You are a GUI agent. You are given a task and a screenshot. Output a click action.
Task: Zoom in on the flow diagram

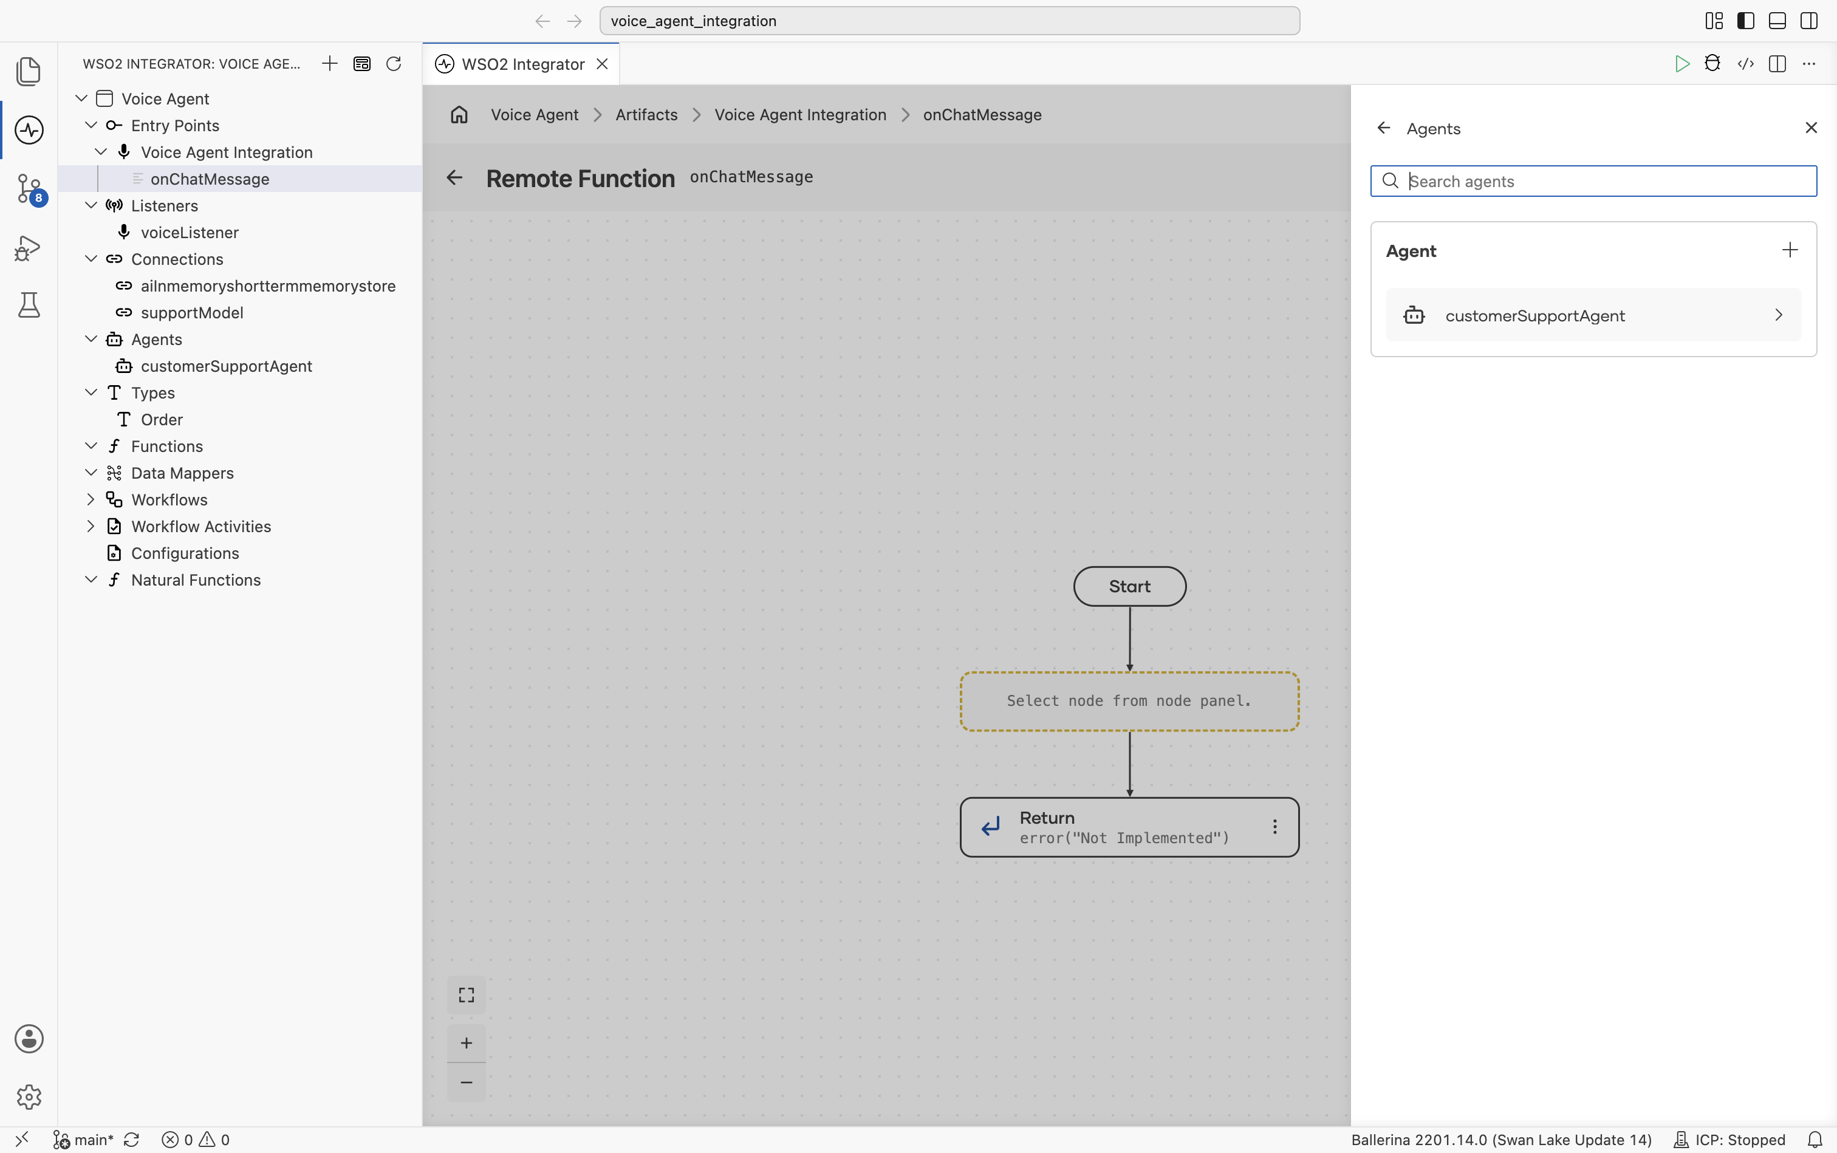(x=467, y=1042)
